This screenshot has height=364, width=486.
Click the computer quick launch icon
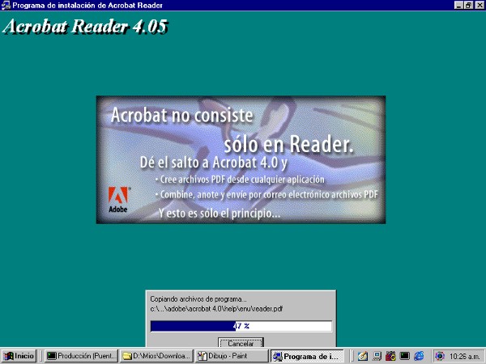(377, 355)
